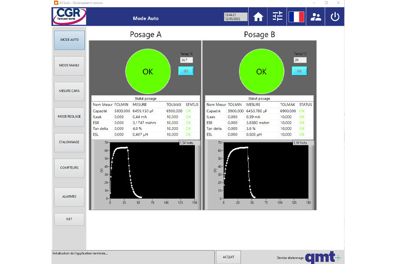Switch to MODE MANU

tap(69, 65)
